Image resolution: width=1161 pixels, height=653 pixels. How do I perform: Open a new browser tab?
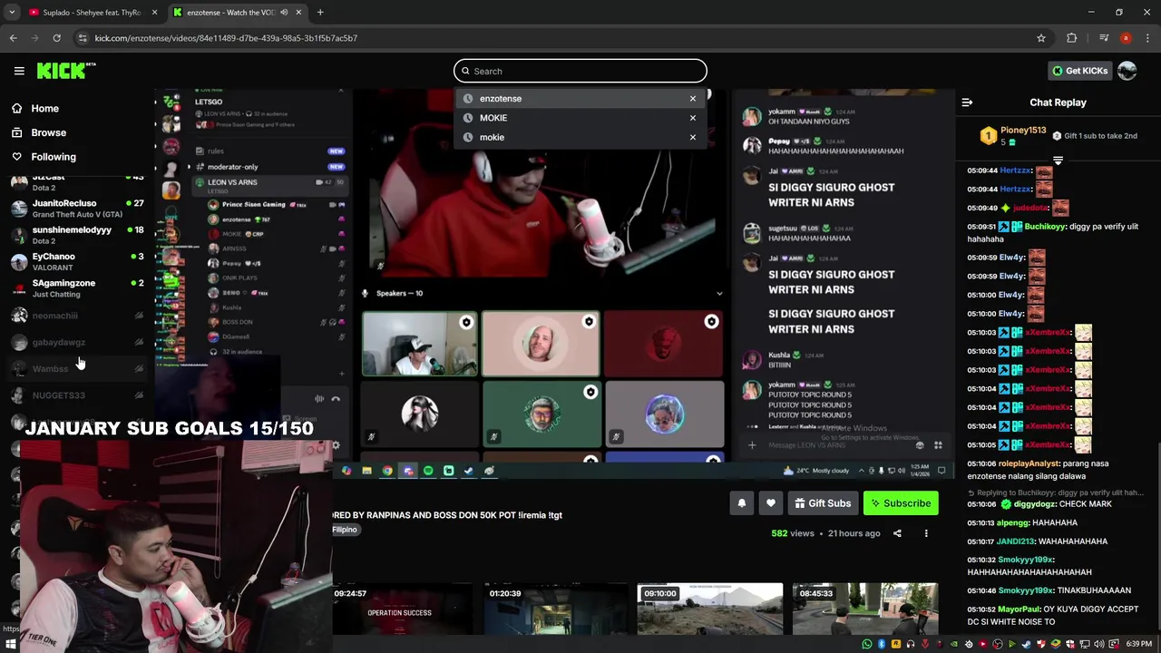320,13
